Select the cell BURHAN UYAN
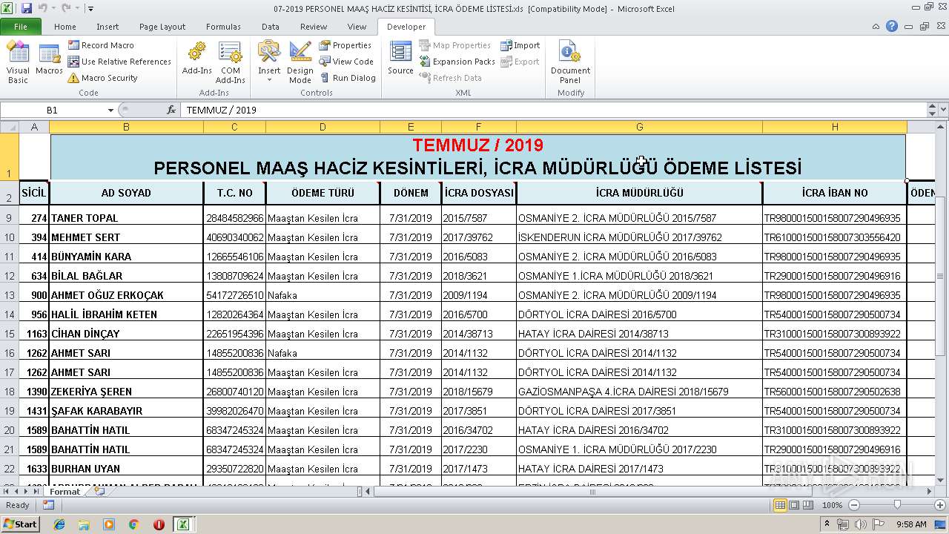Screen dimensions: 949x534 click(x=126, y=469)
